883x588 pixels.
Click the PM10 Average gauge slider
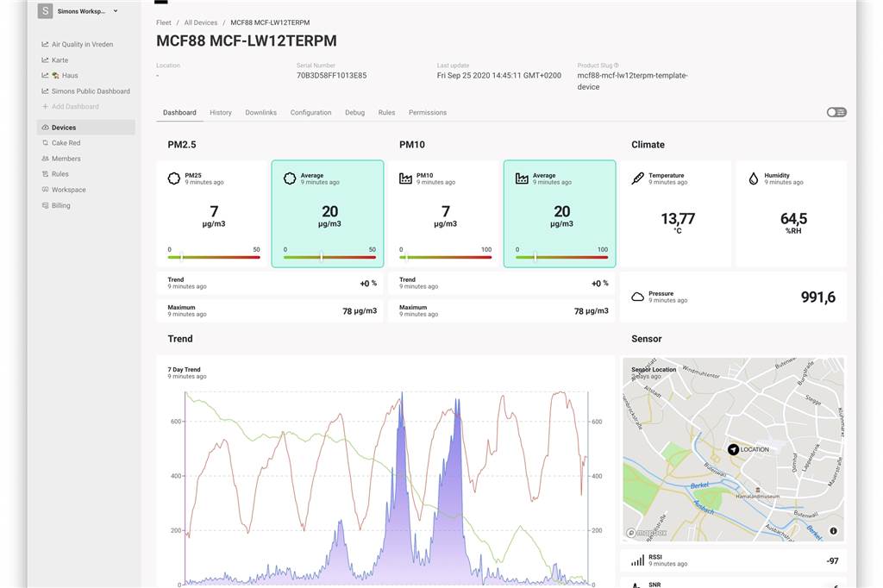pos(561,257)
